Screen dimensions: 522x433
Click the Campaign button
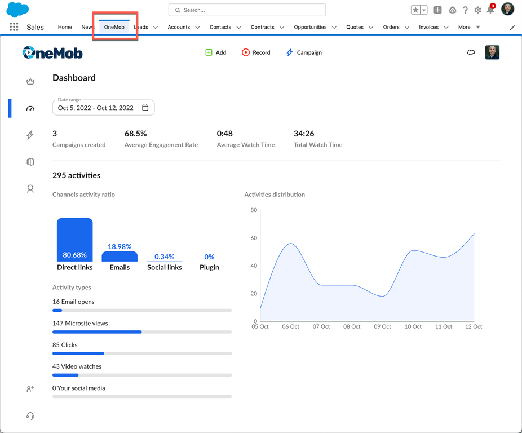304,52
